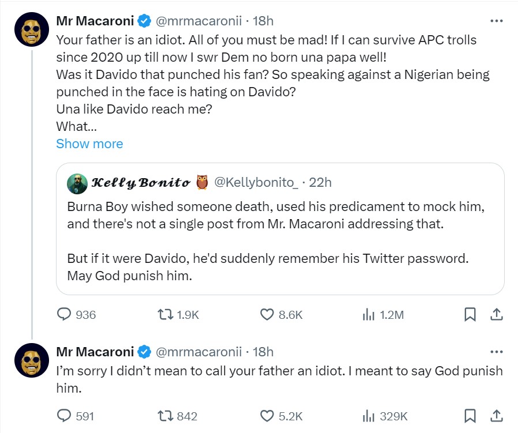The height and width of the screenshot is (433, 518).
Task: Like the second tweet with 5.2K likes
Action: pyautogui.click(x=267, y=416)
